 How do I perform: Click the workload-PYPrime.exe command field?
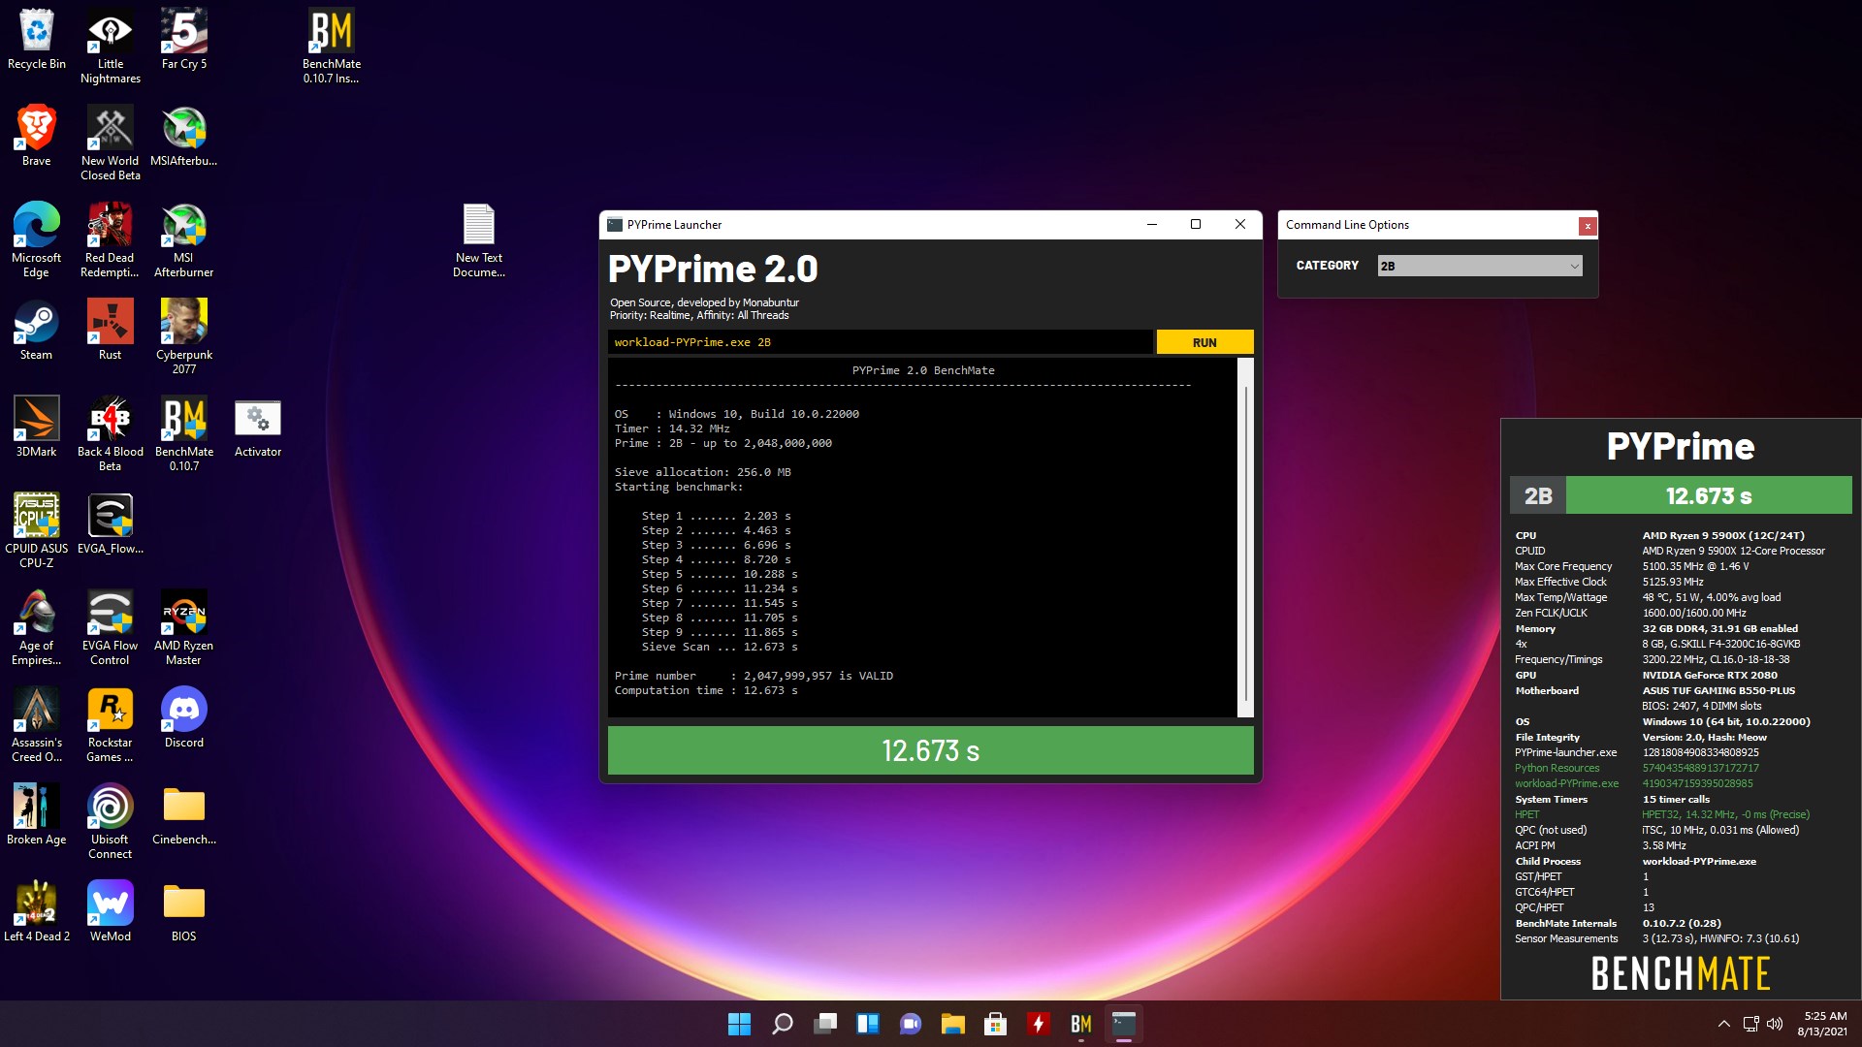pyautogui.click(x=881, y=342)
